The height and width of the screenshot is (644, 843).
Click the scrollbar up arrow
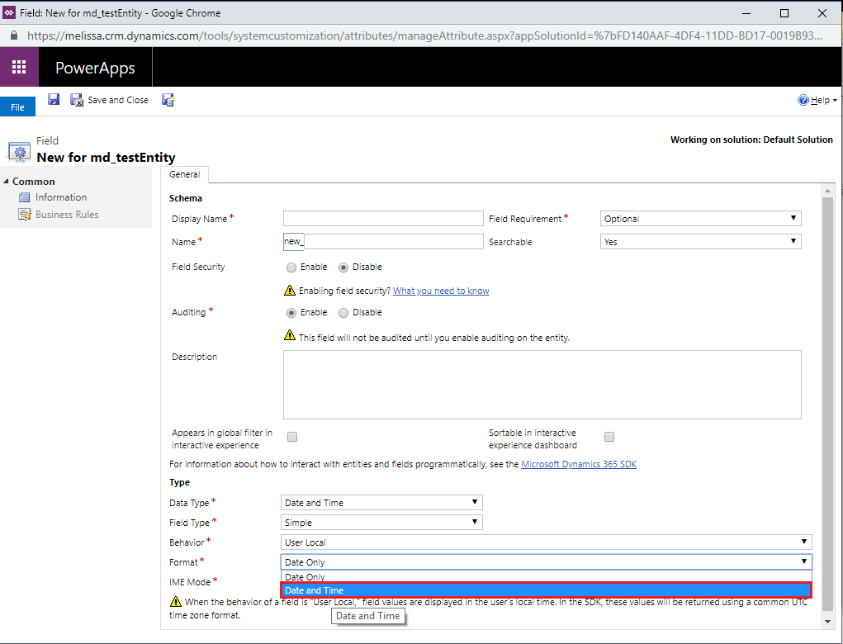827,191
